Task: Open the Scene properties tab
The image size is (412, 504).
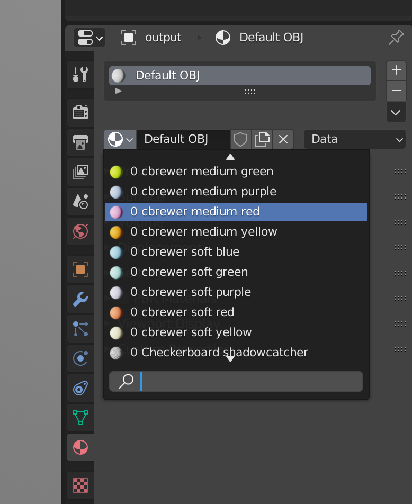Action: click(80, 202)
